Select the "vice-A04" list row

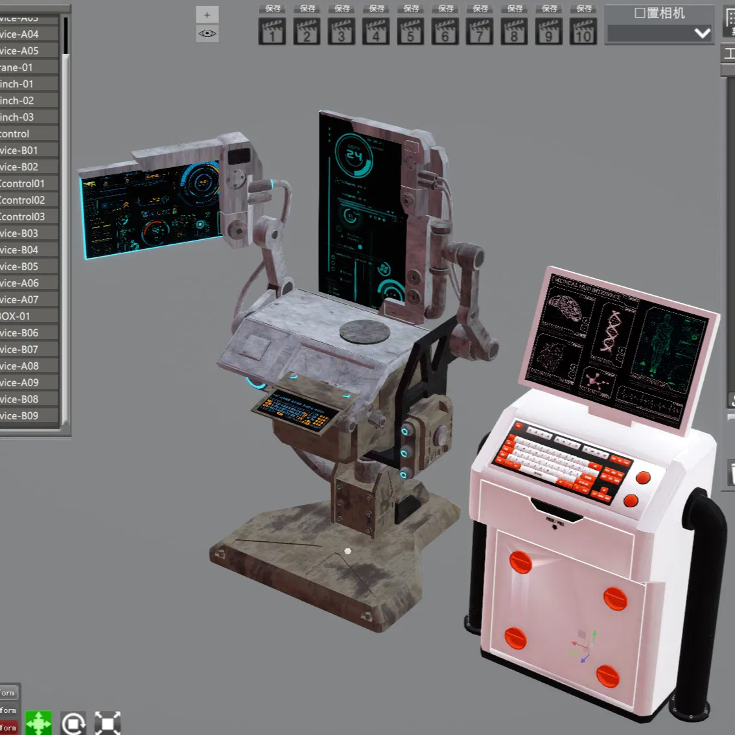(x=29, y=34)
